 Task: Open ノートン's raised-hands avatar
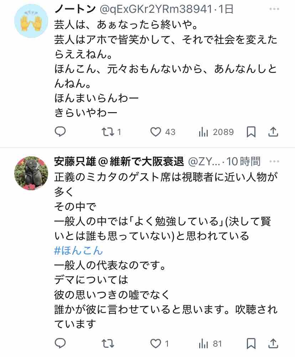pyautogui.click(x=31, y=21)
